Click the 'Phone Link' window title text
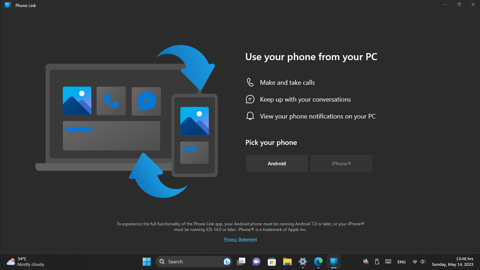The height and width of the screenshot is (270, 480). click(26, 6)
